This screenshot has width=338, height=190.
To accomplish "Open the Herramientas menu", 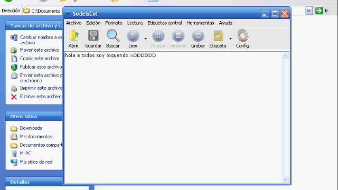I will tap(200, 23).
